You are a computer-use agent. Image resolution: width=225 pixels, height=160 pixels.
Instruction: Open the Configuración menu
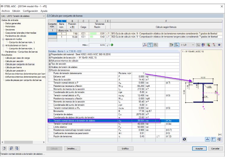click(x=30, y=11)
